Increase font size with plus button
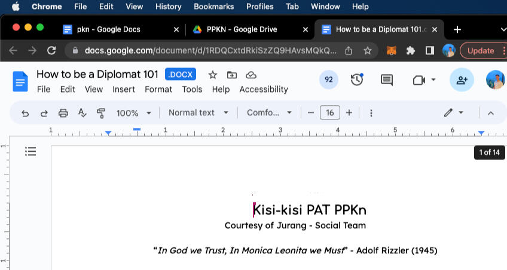Screen dimensions: 507x270 (349, 113)
